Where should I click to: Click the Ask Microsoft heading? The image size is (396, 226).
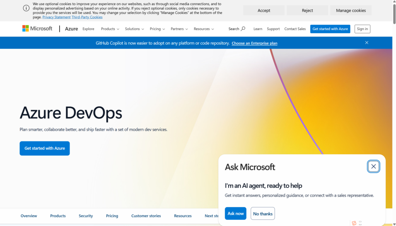[250, 167]
